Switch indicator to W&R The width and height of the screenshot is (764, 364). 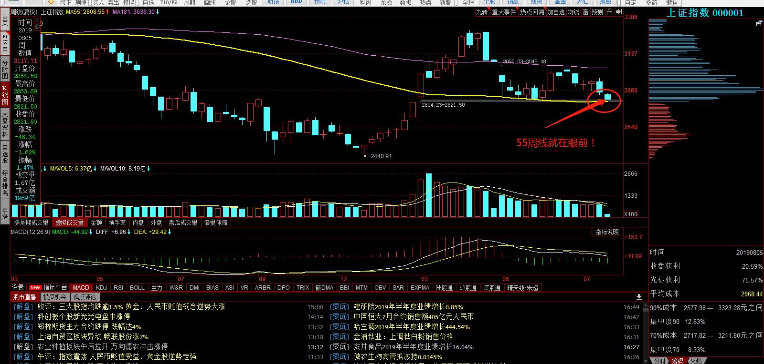pos(176,287)
